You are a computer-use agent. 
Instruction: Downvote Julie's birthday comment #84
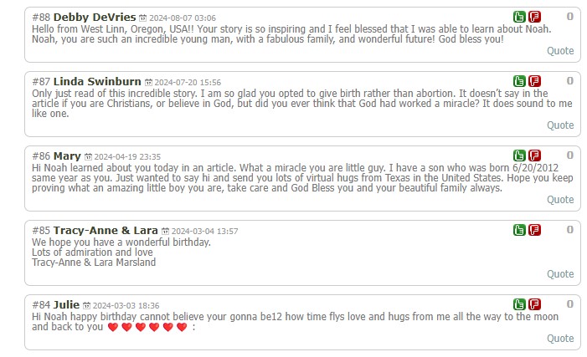coord(534,305)
